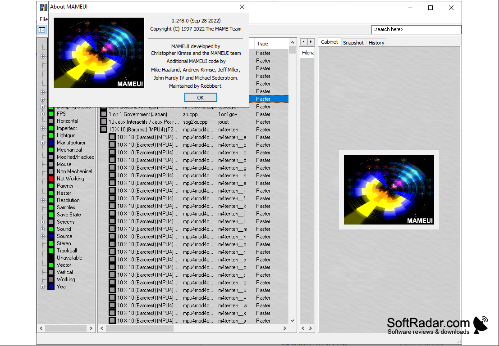The height and width of the screenshot is (346, 499).
Task: Select the Unavailable folder label
Action: [x=69, y=258]
